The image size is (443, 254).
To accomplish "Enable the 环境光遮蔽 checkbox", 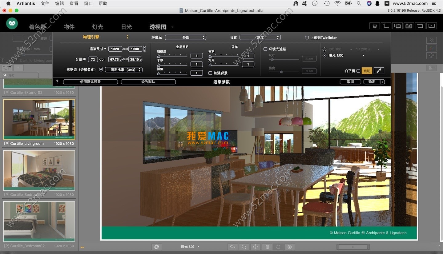I will point(265,49).
